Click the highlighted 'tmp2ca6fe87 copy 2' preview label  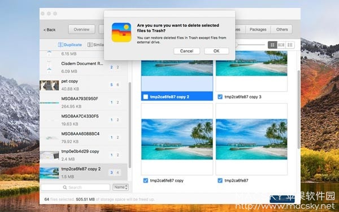(x=169, y=97)
